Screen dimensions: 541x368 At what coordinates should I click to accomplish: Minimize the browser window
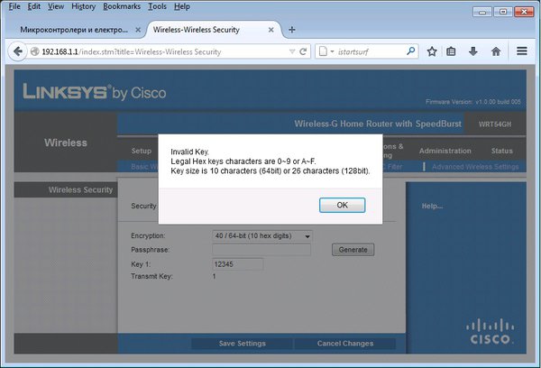(482, 12)
